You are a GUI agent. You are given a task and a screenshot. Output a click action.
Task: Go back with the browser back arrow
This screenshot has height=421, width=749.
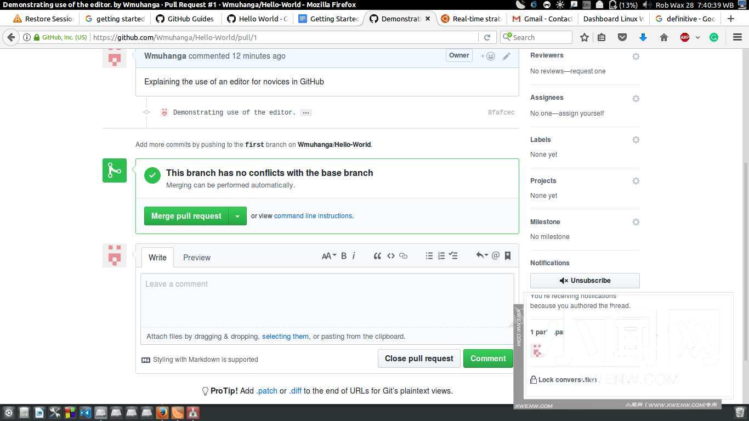pyautogui.click(x=11, y=37)
